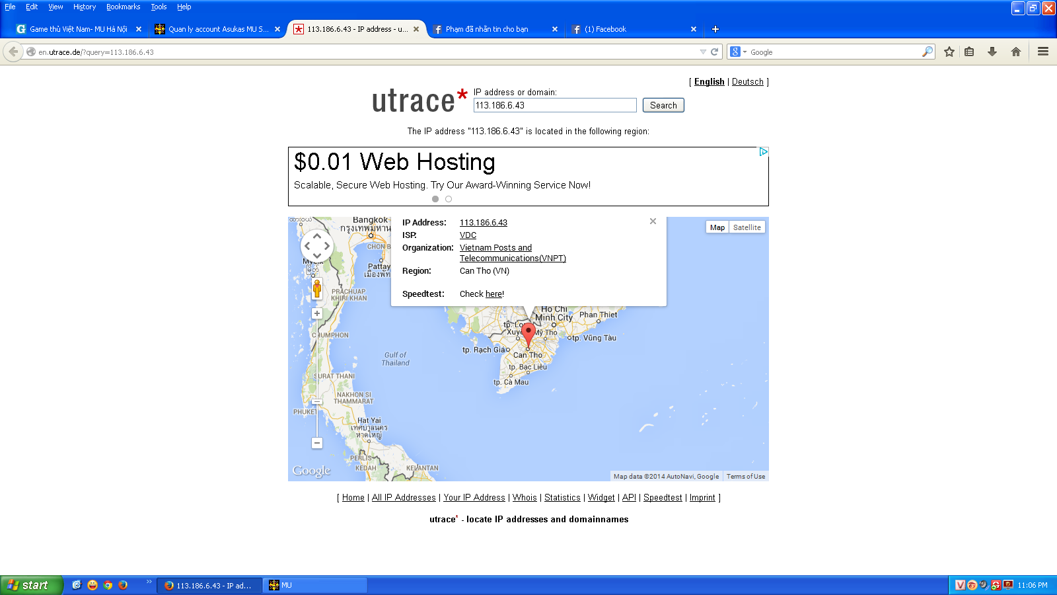Open the downloads arrow icon
The width and height of the screenshot is (1057, 595).
(992, 52)
